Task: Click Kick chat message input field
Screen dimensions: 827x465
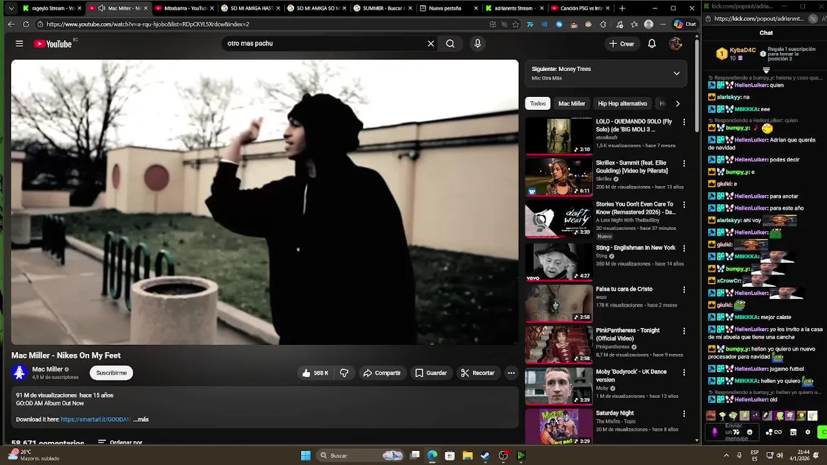Action: tap(733, 432)
